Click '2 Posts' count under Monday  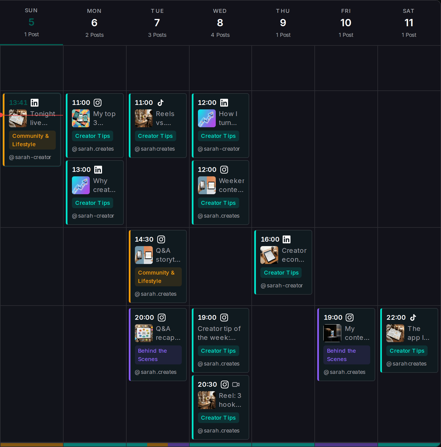click(94, 35)
